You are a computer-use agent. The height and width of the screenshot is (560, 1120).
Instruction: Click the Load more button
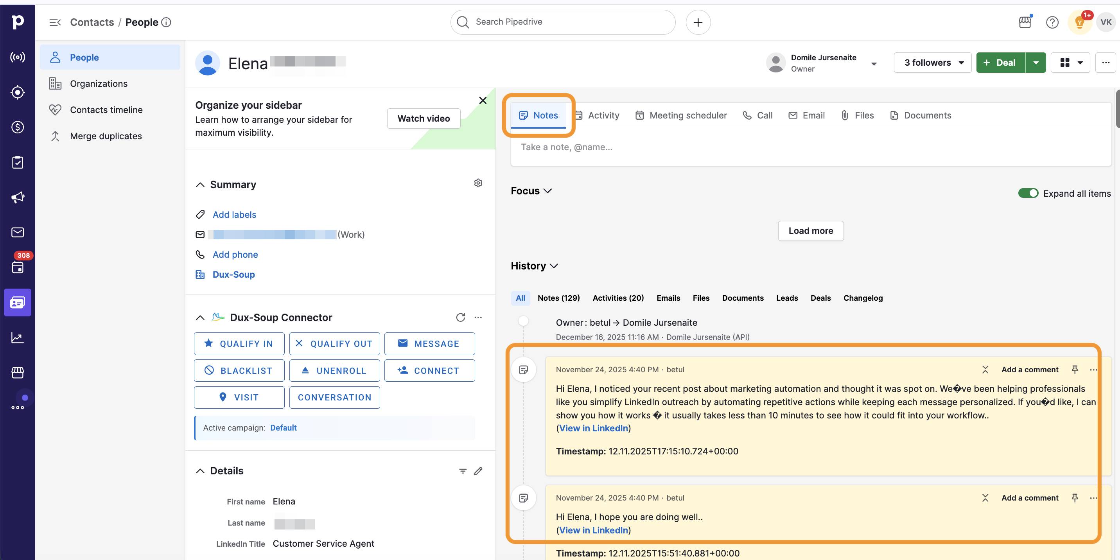pyautogui.click(x=810, y=231)
